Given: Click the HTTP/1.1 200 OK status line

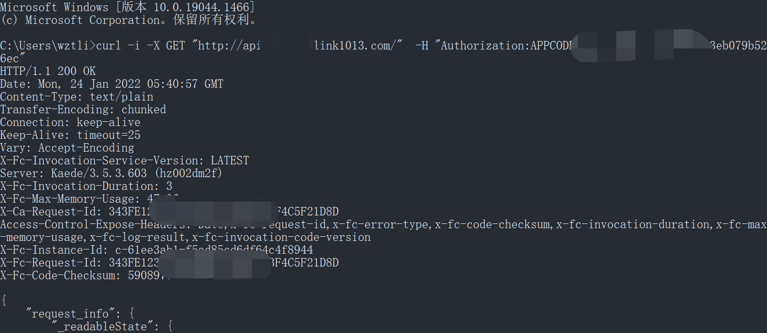Looking at the screenshot, I should coord(48,71).
